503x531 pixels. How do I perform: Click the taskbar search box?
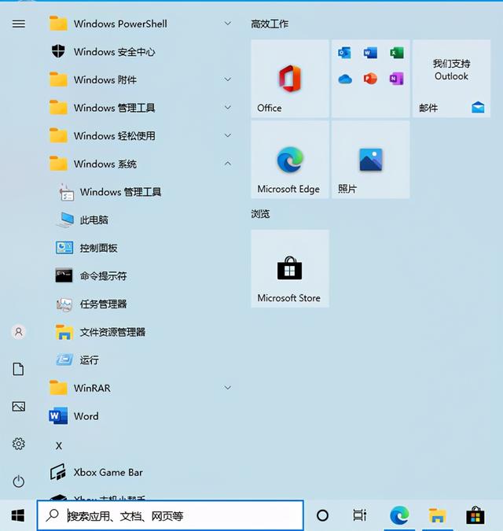[170, 515]
